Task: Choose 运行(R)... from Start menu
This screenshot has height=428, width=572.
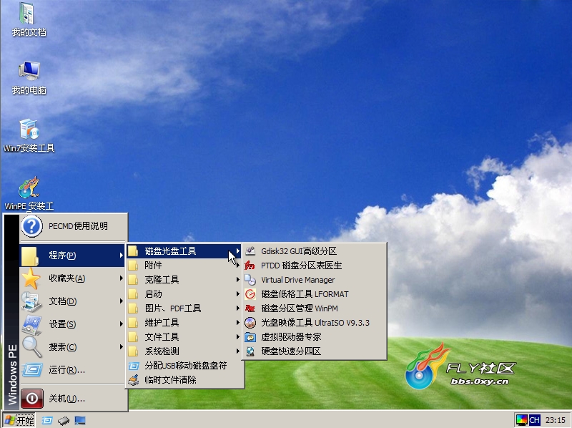Action: tap(74, 370)
